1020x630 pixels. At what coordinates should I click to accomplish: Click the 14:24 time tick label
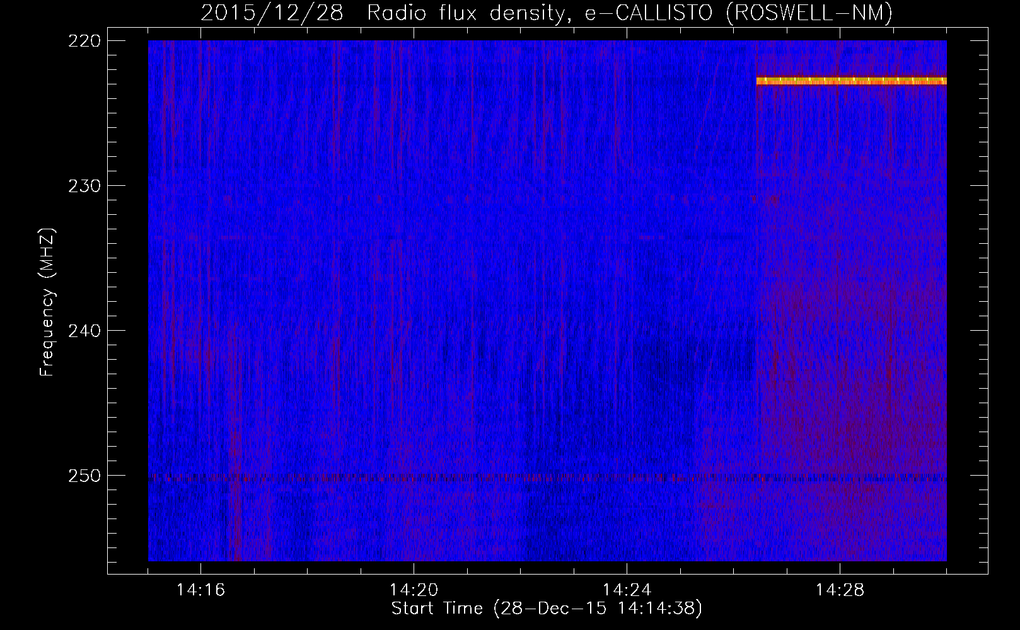(x=627, y=590)
